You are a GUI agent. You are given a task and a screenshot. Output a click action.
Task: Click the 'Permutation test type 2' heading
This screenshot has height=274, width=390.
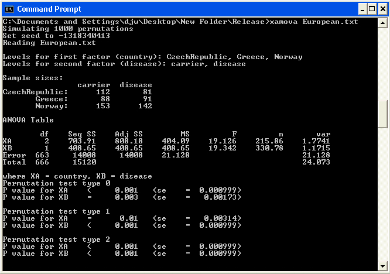56,239
